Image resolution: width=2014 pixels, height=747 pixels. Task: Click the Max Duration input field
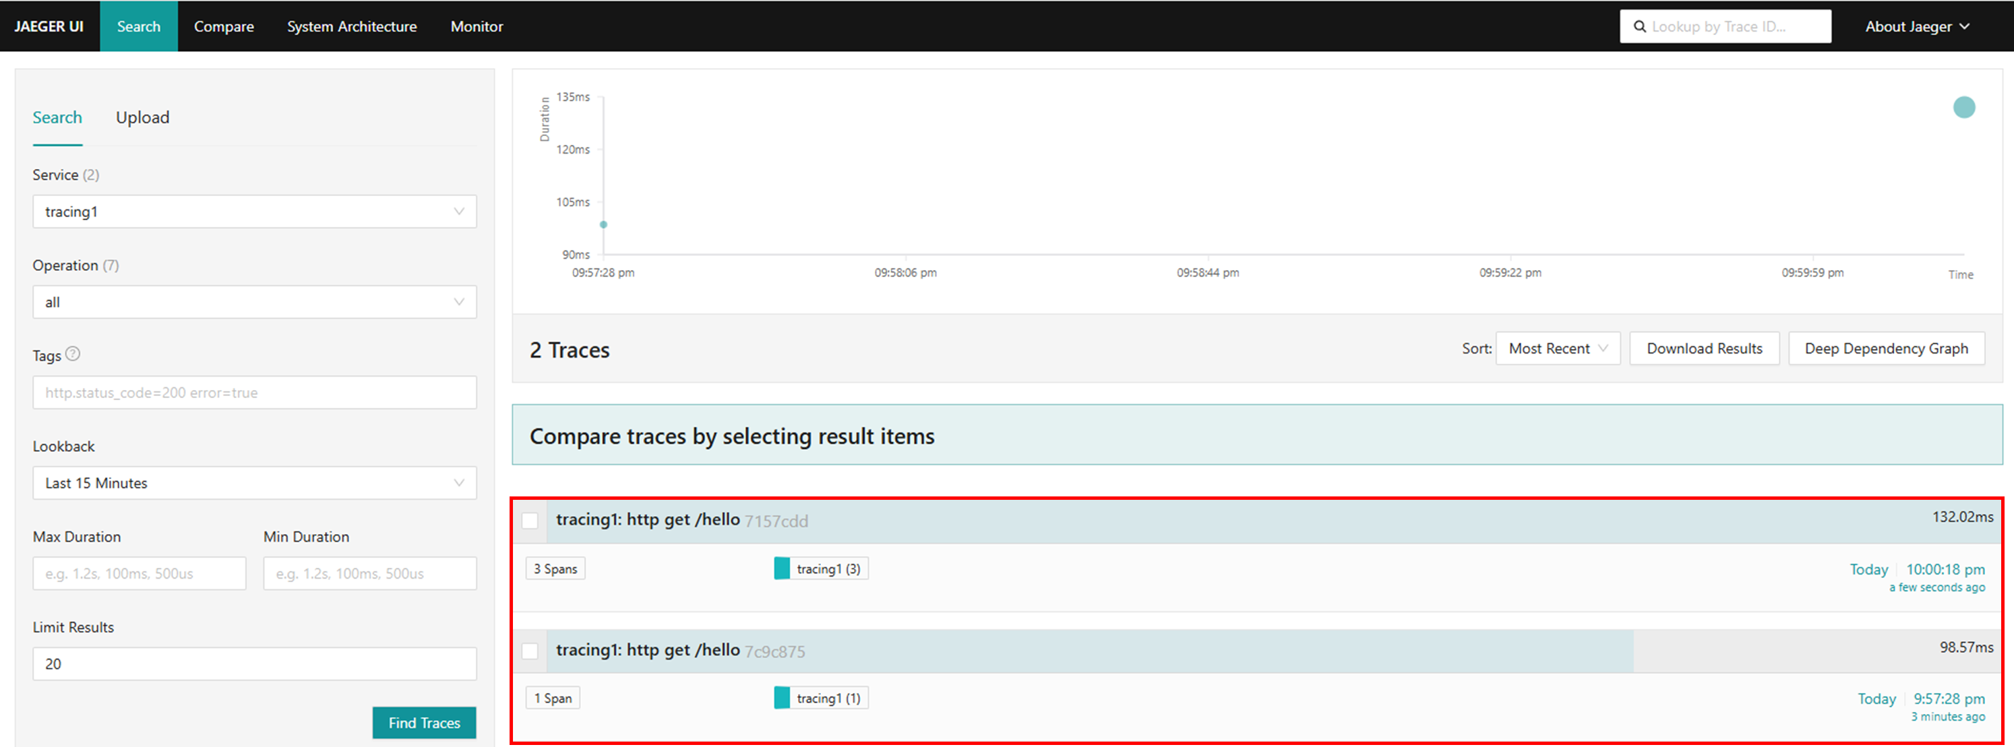click(139, 573)
